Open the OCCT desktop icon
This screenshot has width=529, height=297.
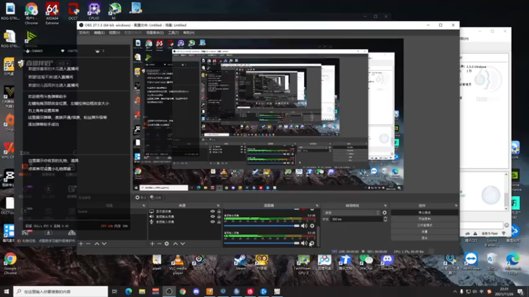click(73, 11)
